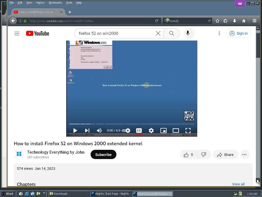This screenshot has width=262, height=197.
Task: Open Technology Everything by John channel
Action: 56,152
